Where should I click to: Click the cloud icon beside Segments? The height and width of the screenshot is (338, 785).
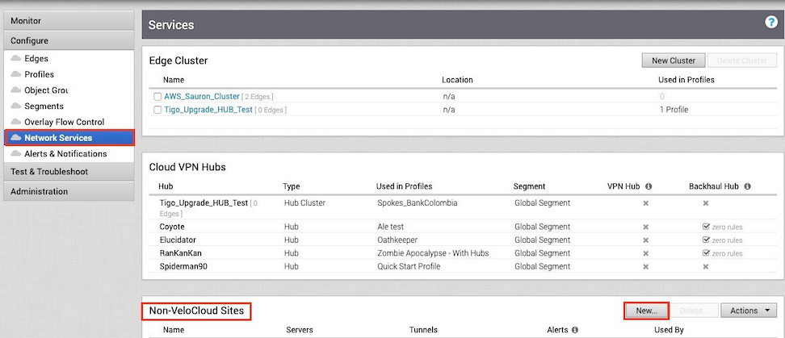click(x=17, y=106)
